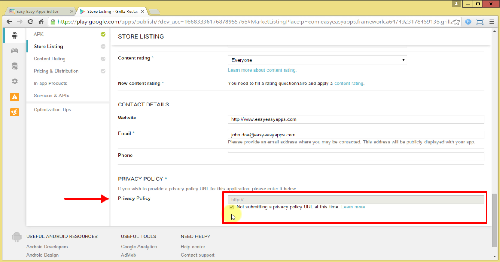The height and width of the screenshot is (262, 500).
Task: Open settings via the gear icon
Action: [x=14, y=81]
